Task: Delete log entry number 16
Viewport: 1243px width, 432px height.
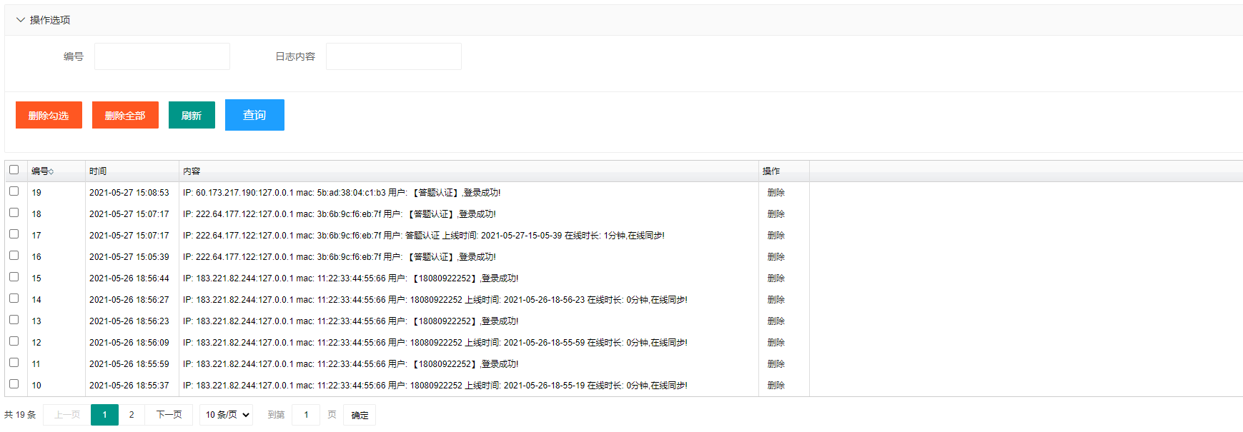Action: click(x=776, y=257)
